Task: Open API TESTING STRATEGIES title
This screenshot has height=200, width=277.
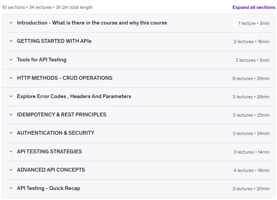Action: click(49, 152)
